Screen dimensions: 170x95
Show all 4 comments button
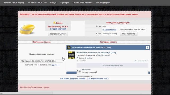(x=112, y=65)
